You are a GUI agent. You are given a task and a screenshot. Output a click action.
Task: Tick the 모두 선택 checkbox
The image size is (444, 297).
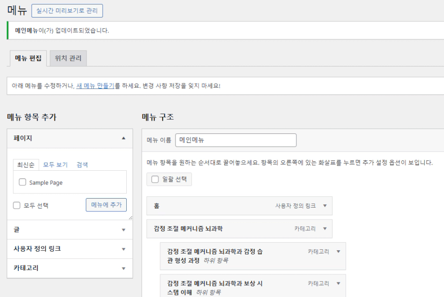(x=17, y=205)
